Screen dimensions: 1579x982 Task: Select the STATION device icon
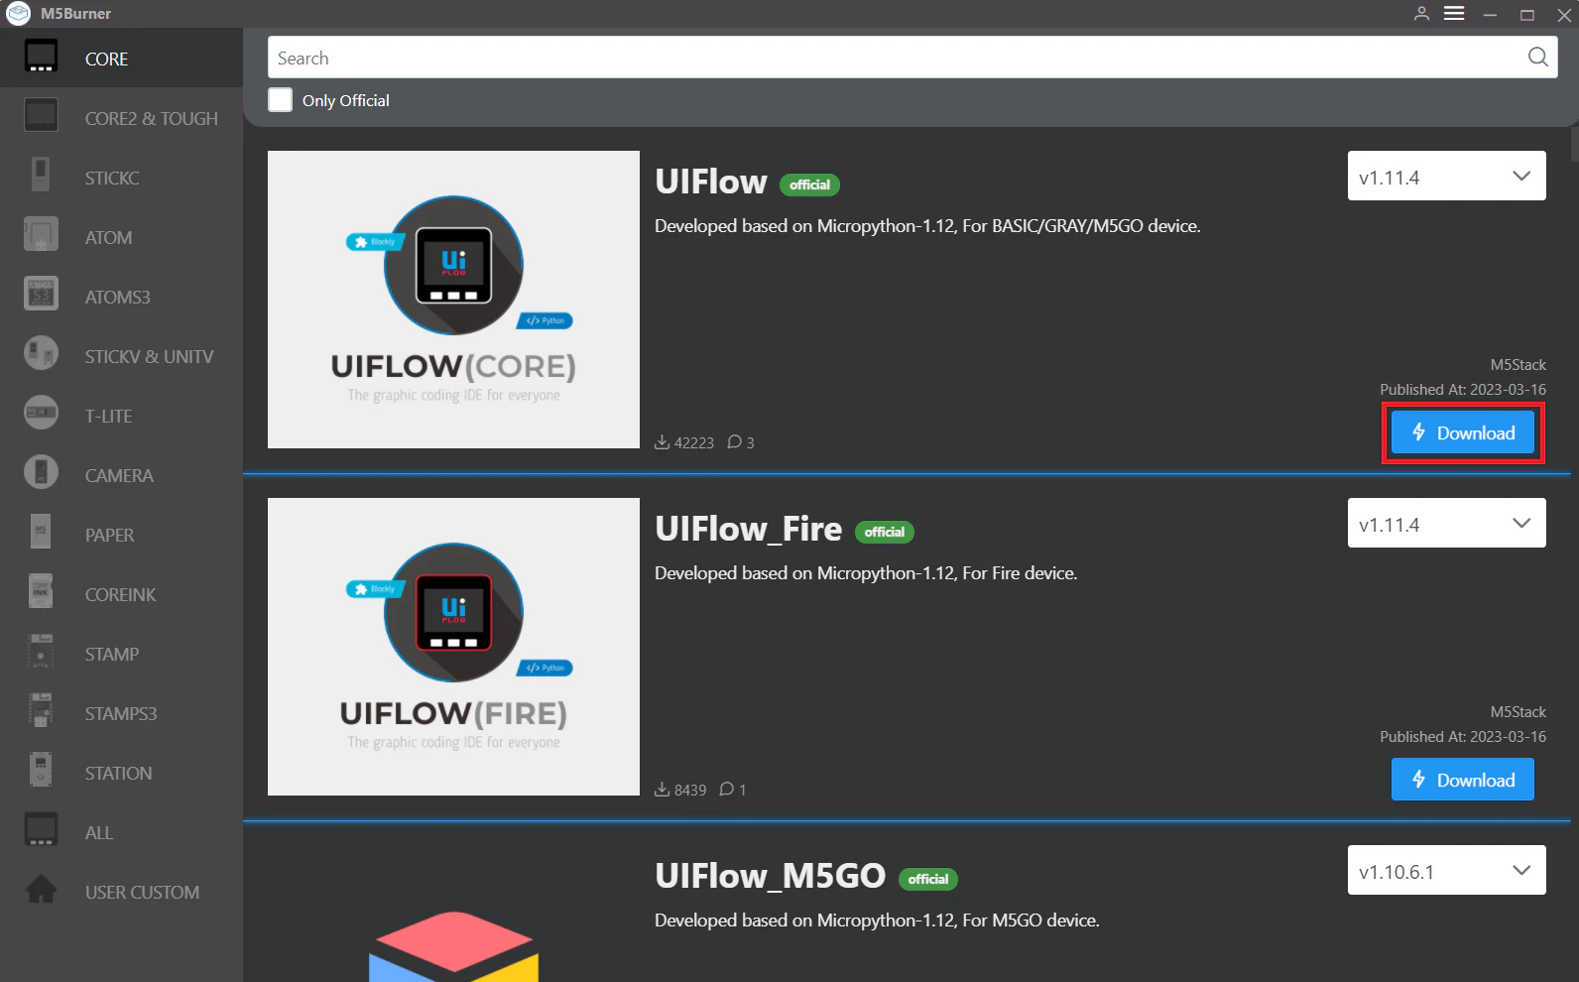click(41, 771)
